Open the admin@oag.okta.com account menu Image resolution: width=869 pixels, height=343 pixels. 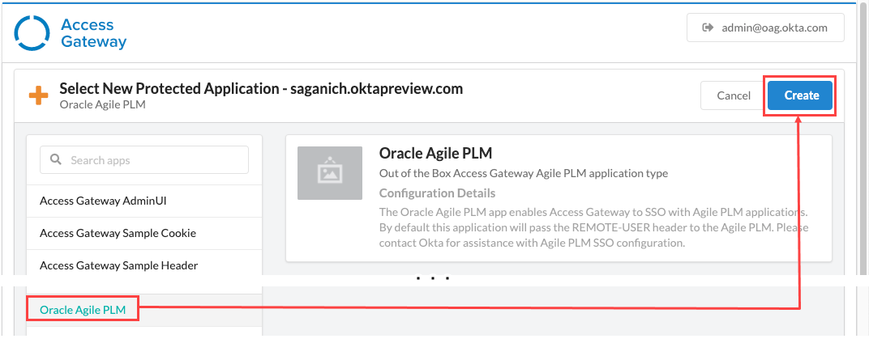(765, 28)
